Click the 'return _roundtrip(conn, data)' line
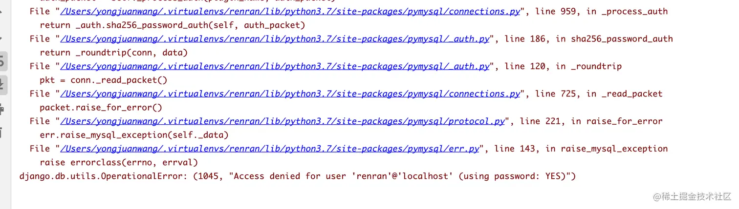Image resolution: width=739 pixels, height=209 pixels. 113,53
